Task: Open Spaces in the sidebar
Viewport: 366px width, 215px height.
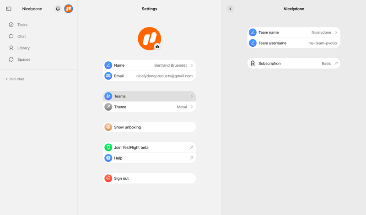Action: (x=24, y=59)
